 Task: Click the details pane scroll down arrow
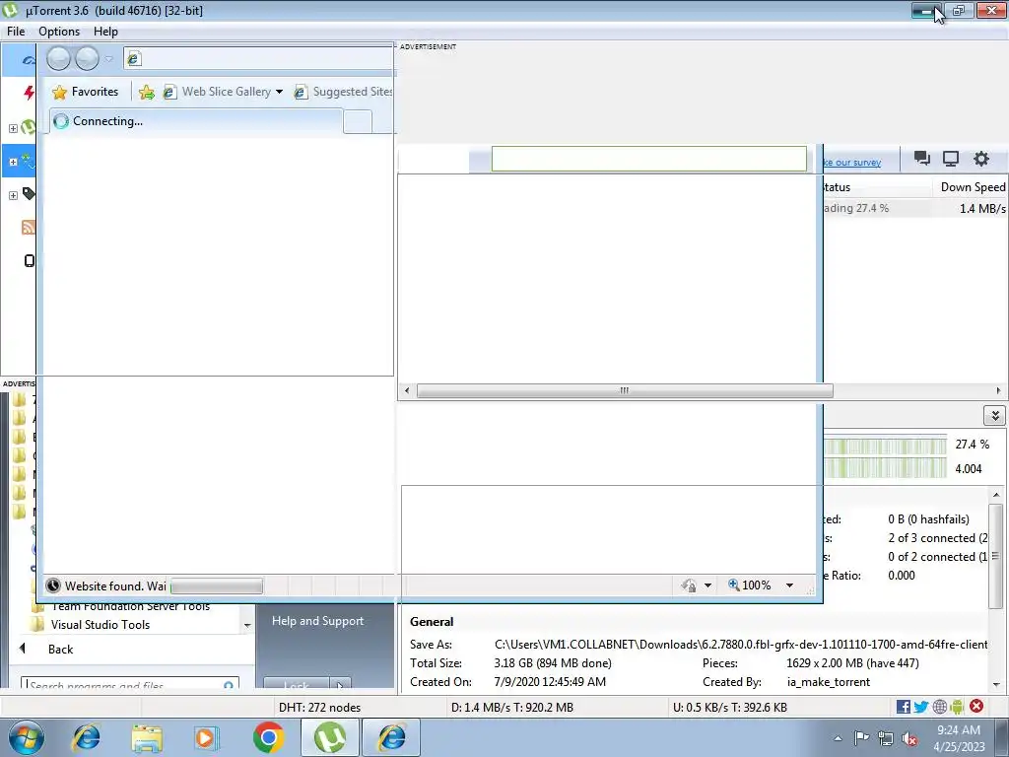[x=996, y=685]
